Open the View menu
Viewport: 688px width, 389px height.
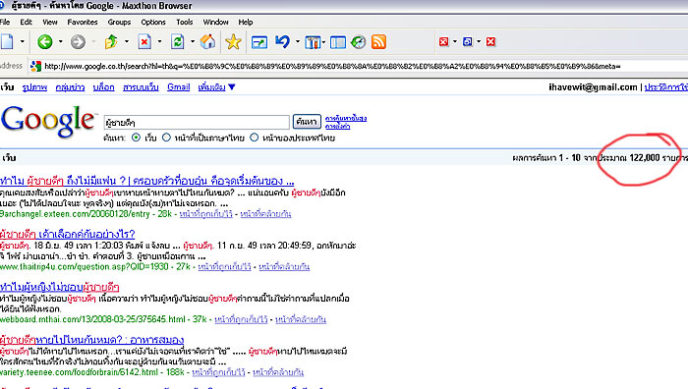tap(49, 22)
